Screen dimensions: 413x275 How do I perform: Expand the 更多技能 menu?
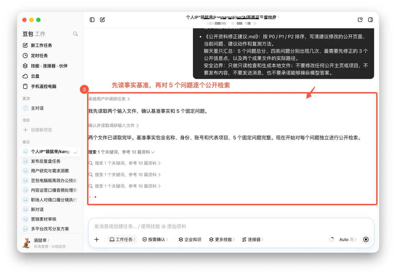(x=222, y=240)
